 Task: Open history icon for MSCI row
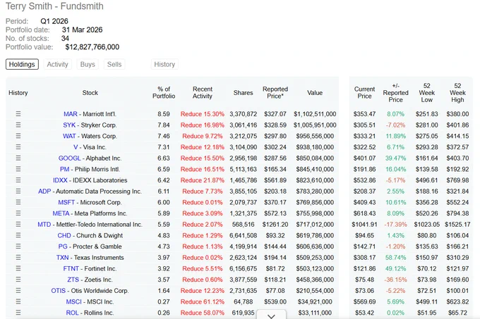[x=18, y=301]
